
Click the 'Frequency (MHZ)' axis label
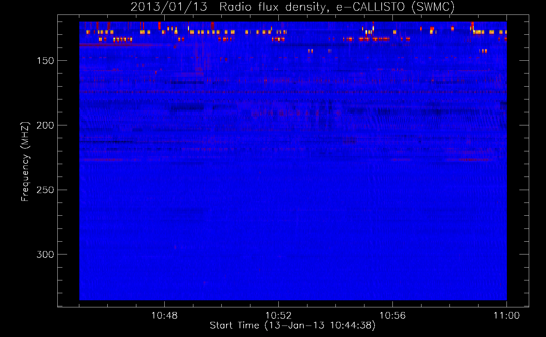pyautogui.click(x=25, y=162)
